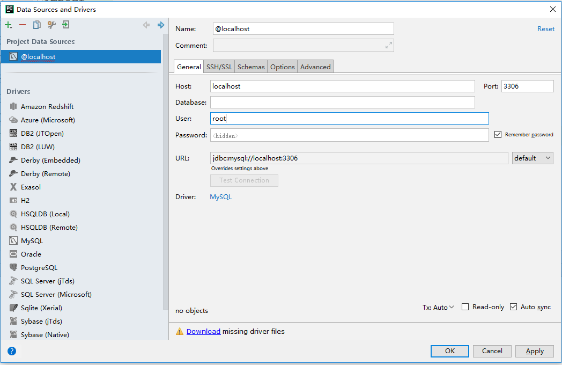Open the Tx: Auto transaction mode dropdown

(x=438, y=307)
